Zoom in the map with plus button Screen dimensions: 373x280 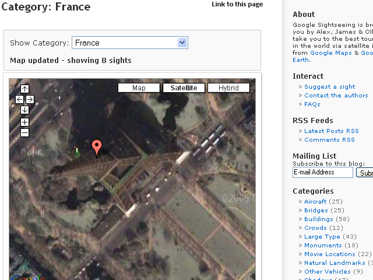point(24,123)
